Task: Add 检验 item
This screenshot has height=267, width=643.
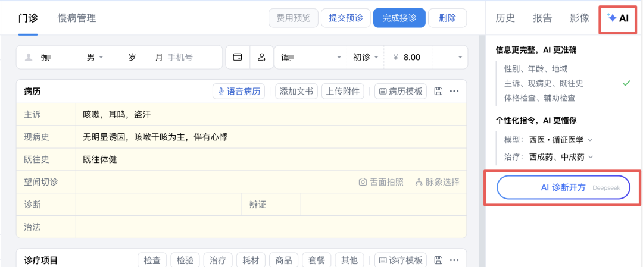Action: (185, 260)
